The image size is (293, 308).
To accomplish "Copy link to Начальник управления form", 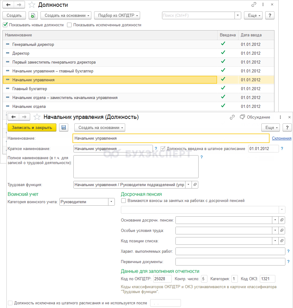I will [x=232, y=117].
